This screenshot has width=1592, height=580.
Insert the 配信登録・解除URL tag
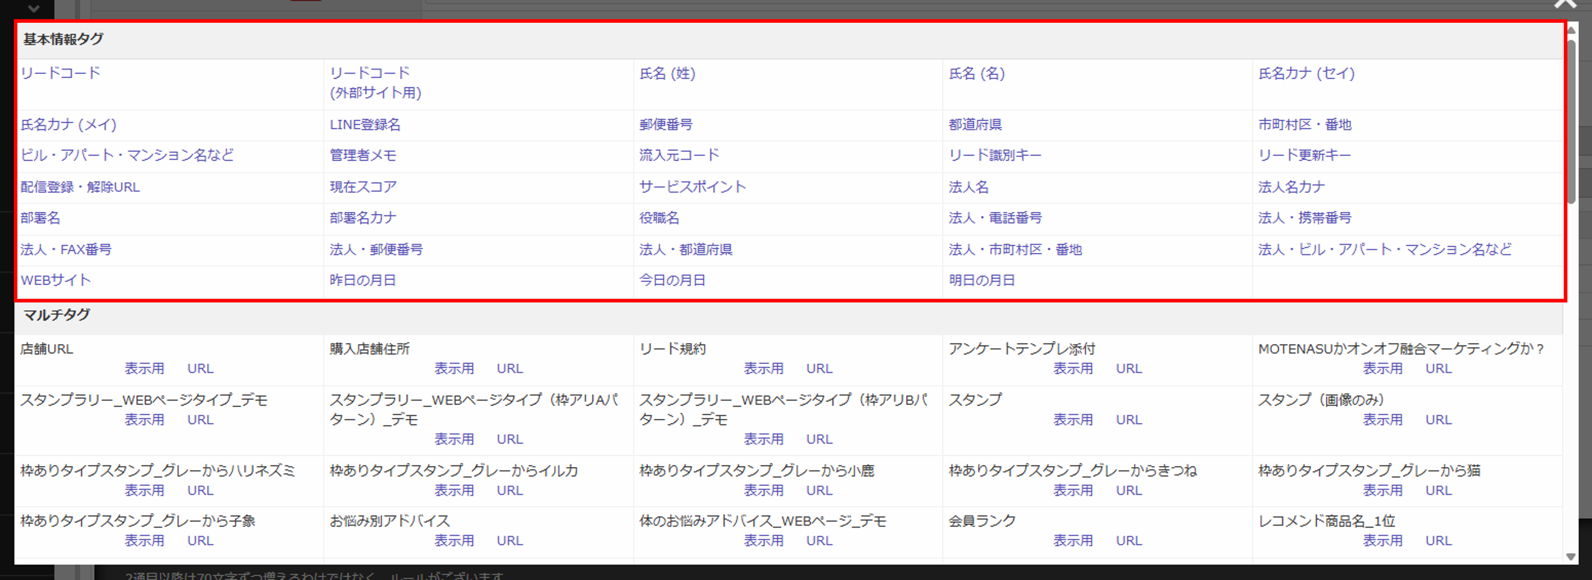point(80,187)
